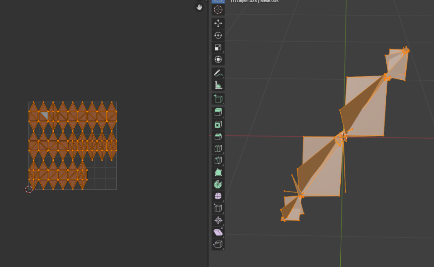Activate the Rotate tool
This screenshot has height=267, width=434.
coord(218,36)
